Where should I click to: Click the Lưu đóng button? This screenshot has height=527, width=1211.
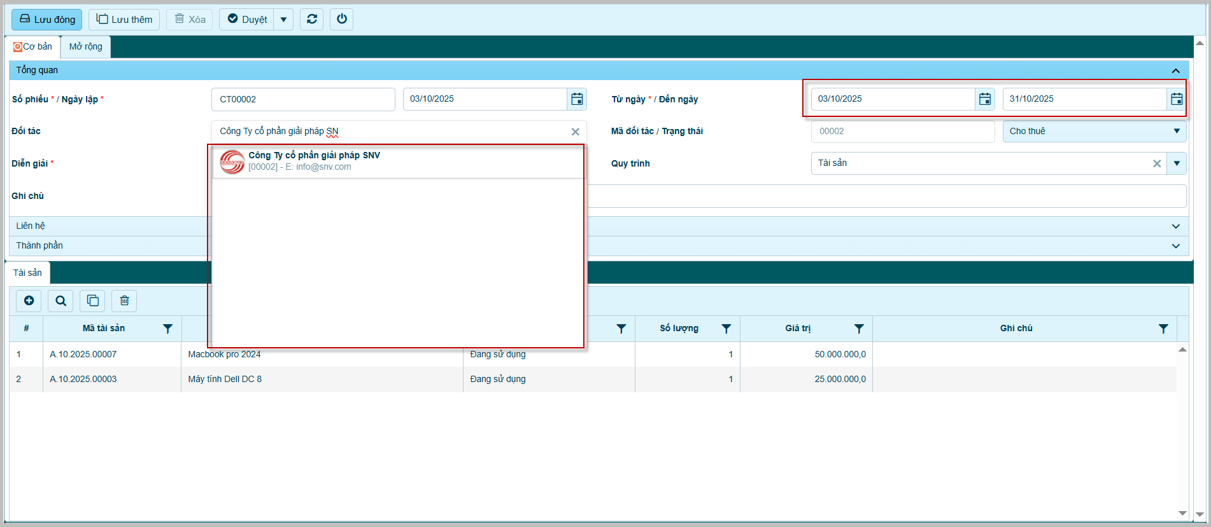coord(46,20)
